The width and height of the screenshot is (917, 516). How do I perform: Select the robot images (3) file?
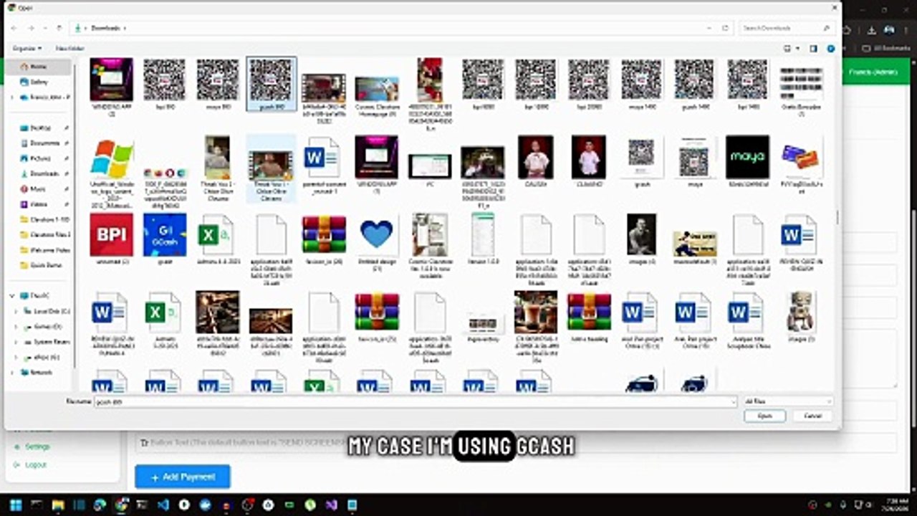[x=801, y=316]
